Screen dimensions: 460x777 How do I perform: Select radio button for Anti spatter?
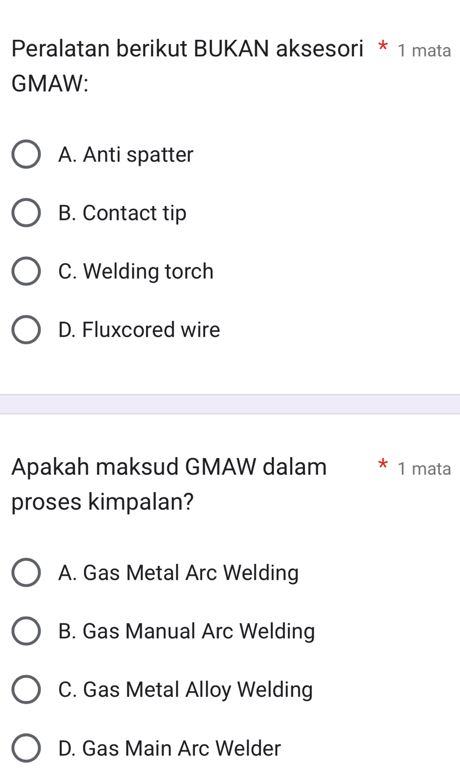click(x=26, y=154)
